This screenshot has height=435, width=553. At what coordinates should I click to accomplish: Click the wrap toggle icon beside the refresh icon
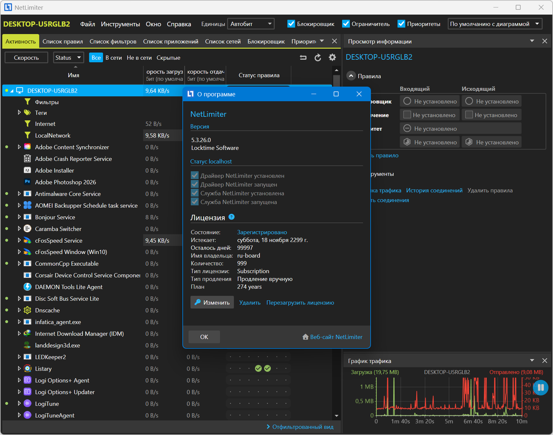[x=303, y=58]
